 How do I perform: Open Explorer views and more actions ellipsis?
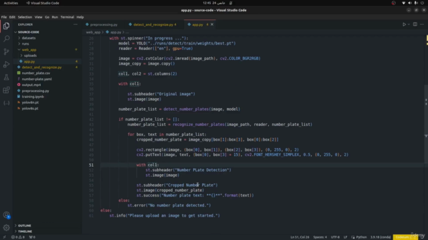76,24
